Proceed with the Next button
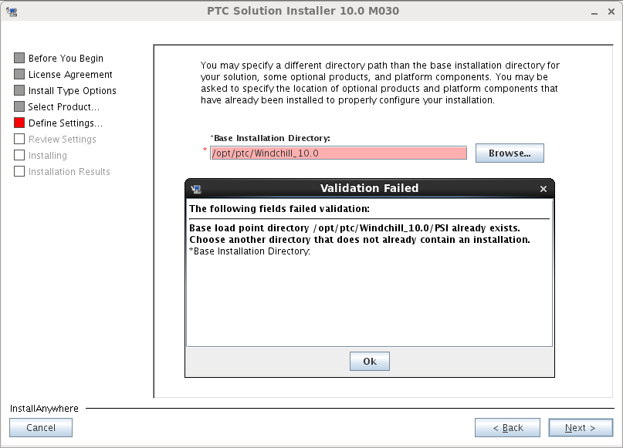 [581, 428]
